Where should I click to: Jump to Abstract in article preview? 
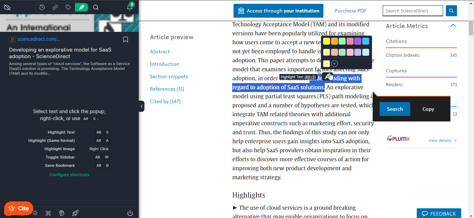coord(160,52)
